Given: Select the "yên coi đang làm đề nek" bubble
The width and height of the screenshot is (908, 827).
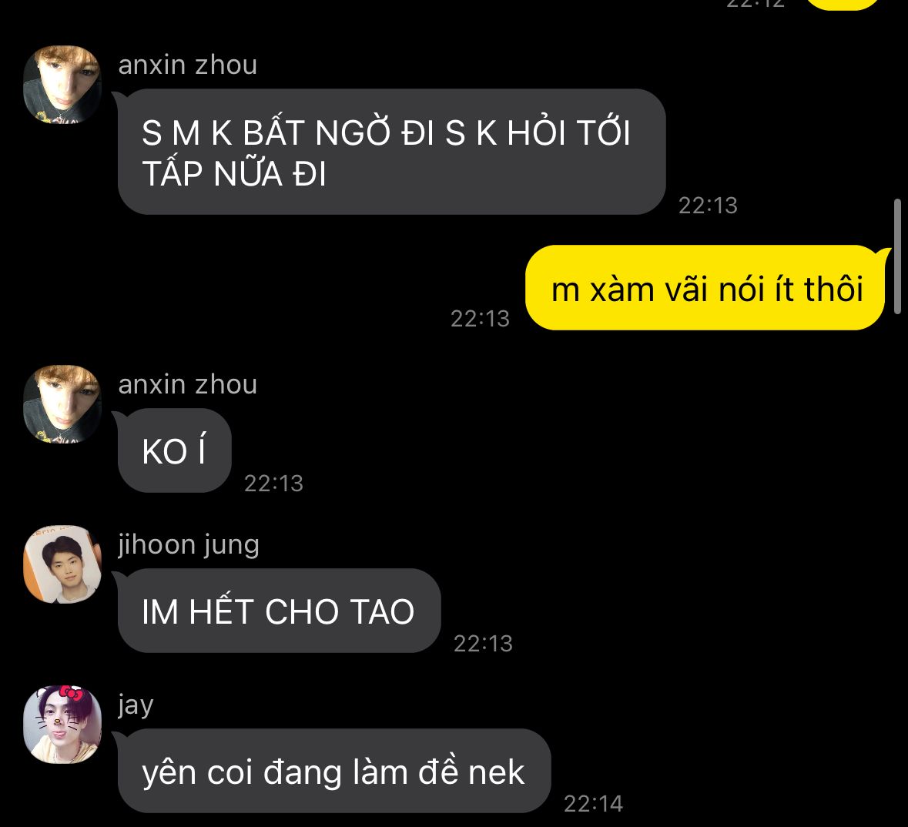Looking at the screenshot, I should click(x=334, y=771).
